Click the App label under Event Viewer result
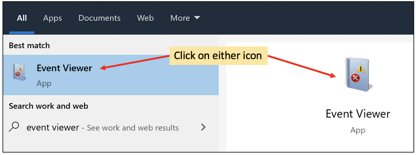The height and width of the screenshot is (155, 416). click(x=44, y=83)
